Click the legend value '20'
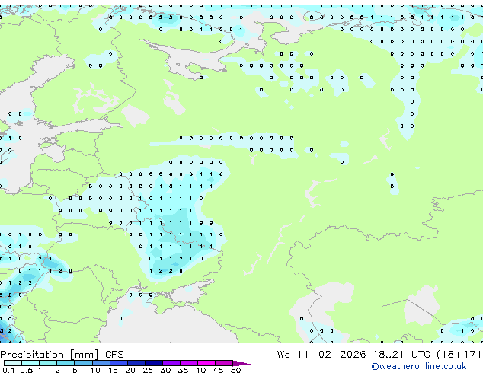Image resolution: width=483 pixels, height=373 pixels. click(x=130, y=370)
